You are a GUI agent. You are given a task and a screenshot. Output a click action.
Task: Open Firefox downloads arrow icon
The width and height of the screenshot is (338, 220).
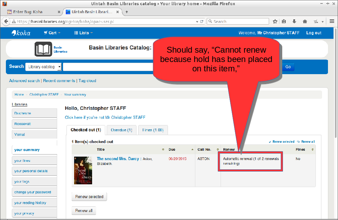(x=294, y=21)
